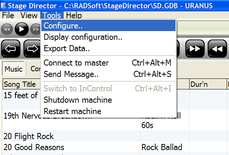Click the greyed previous track round button

tap(7, 29)
